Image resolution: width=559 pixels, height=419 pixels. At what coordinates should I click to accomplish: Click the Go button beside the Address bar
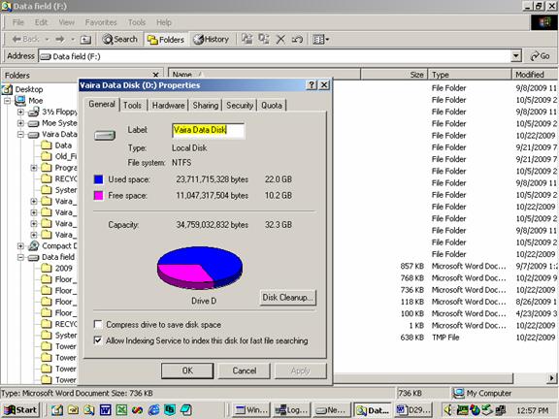tap(541, 56)
